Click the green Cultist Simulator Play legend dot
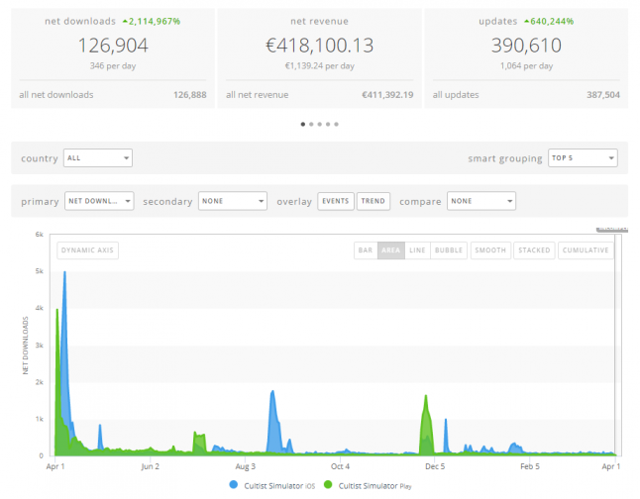Viewport: 640px width, 499px height. (327, 485)
